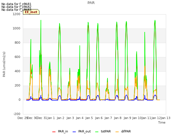Click the Jan 10 x-axis label
The height and width of the screenshot is (137, 183).
(137, 118)
